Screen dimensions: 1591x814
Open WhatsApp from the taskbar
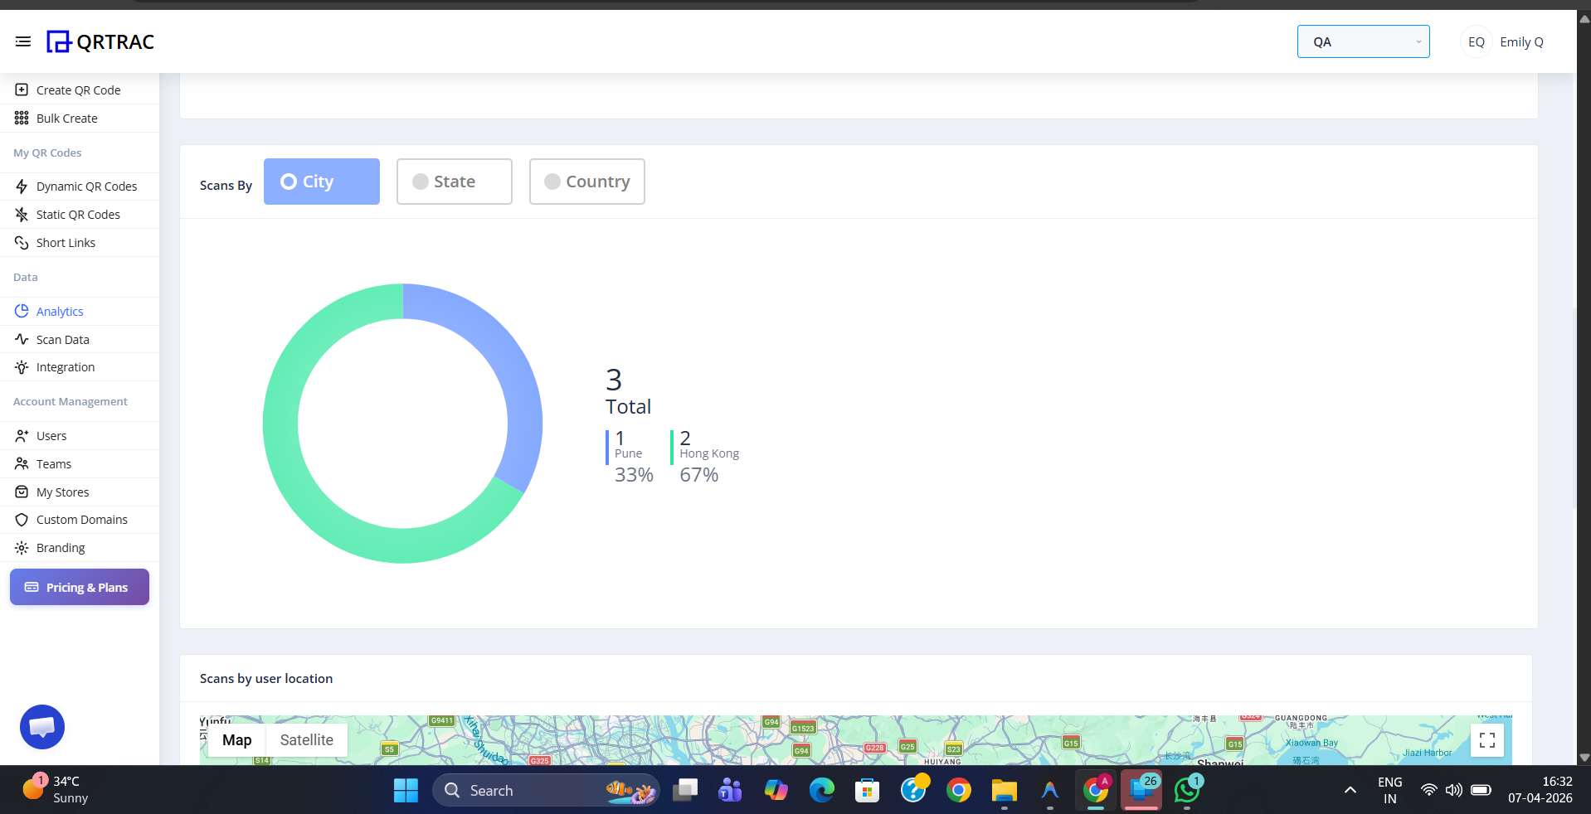point(1187,791)
